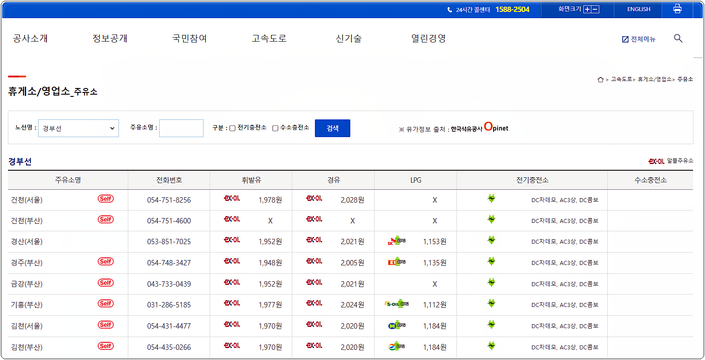The width and height of the screenshot is (705, 360).
Task: Click diesel price 2,005원
Action: click(352, 263)
